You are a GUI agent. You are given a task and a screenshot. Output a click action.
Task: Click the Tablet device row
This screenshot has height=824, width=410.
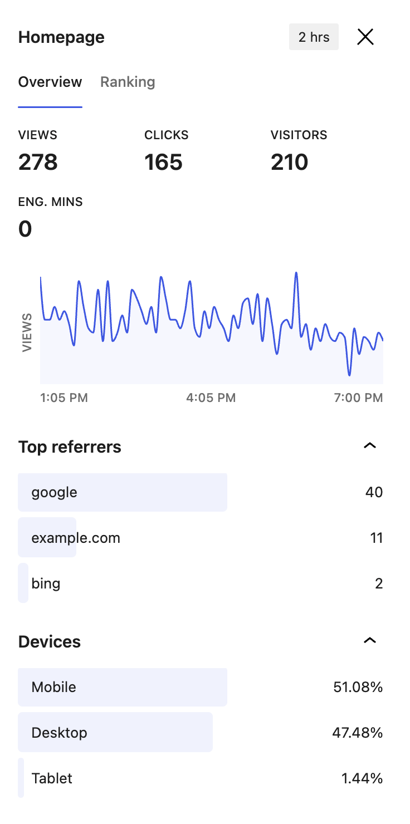click(x=201, y=778)
